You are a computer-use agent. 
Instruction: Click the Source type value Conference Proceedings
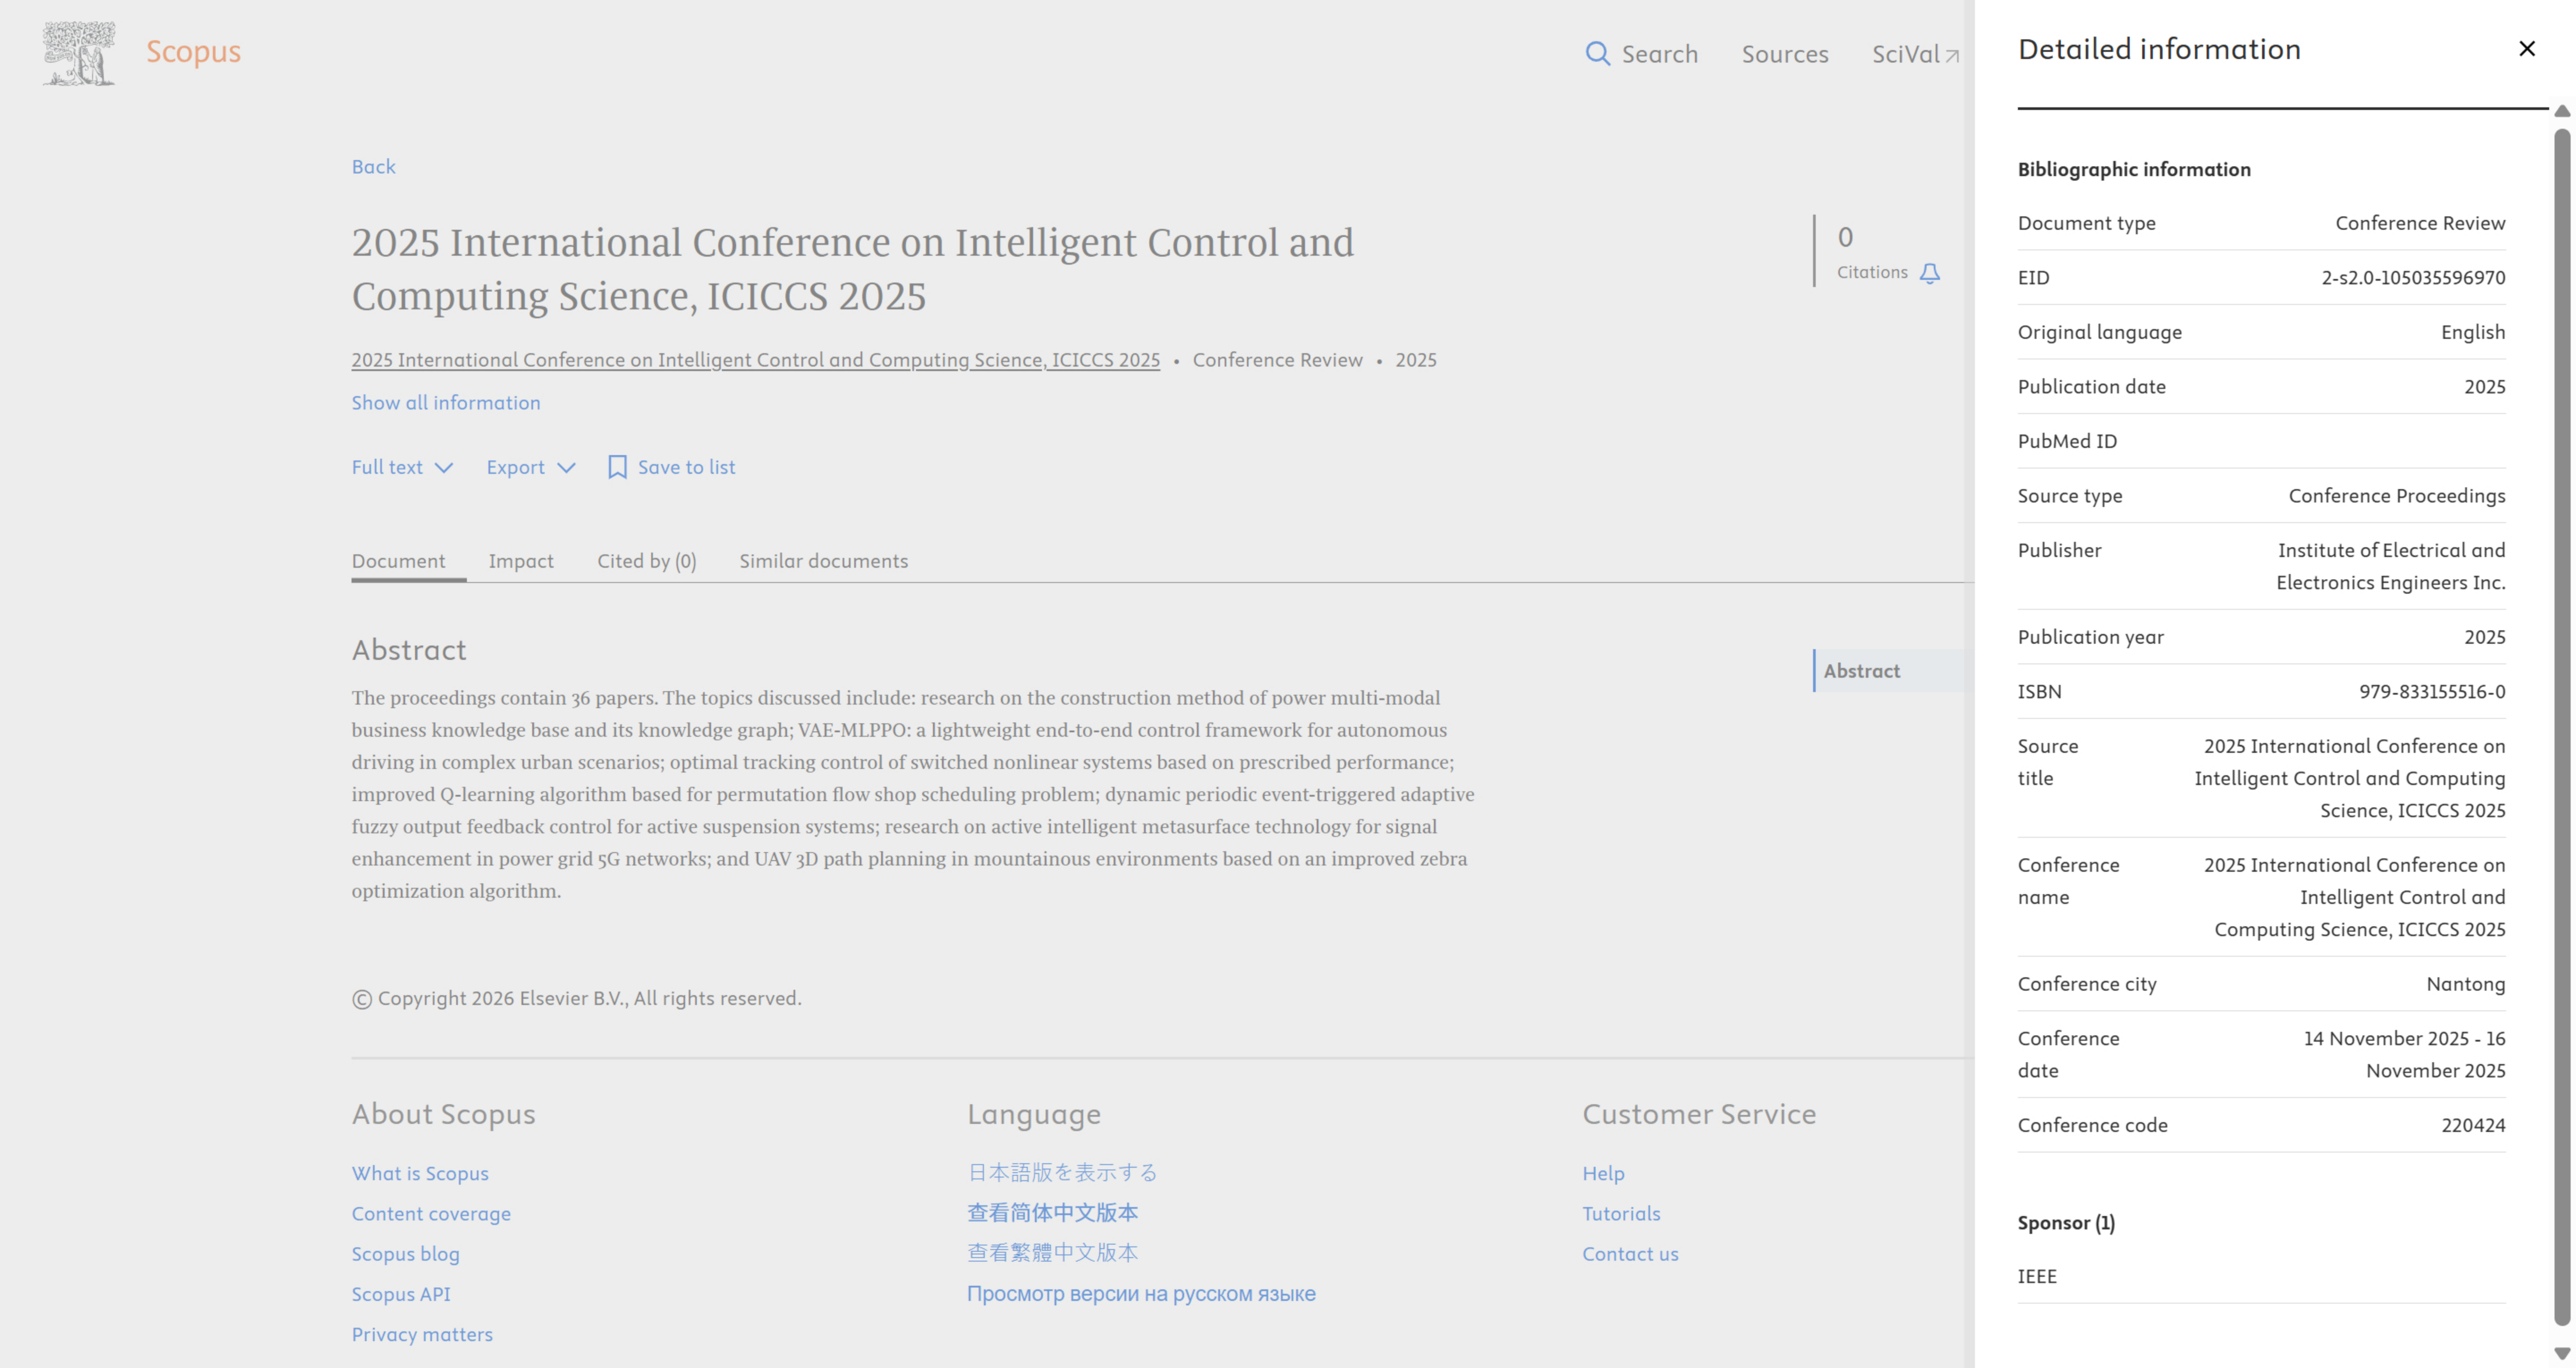2397,496
